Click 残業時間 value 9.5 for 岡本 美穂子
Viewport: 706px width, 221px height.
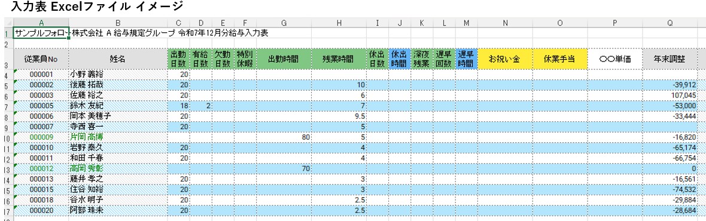coord(339,116)
